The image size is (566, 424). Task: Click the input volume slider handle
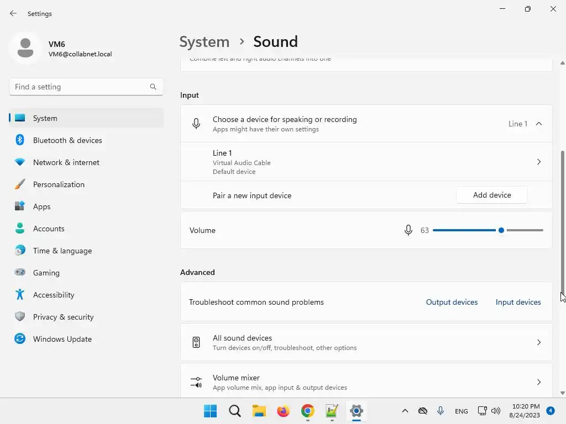point(501,230)
